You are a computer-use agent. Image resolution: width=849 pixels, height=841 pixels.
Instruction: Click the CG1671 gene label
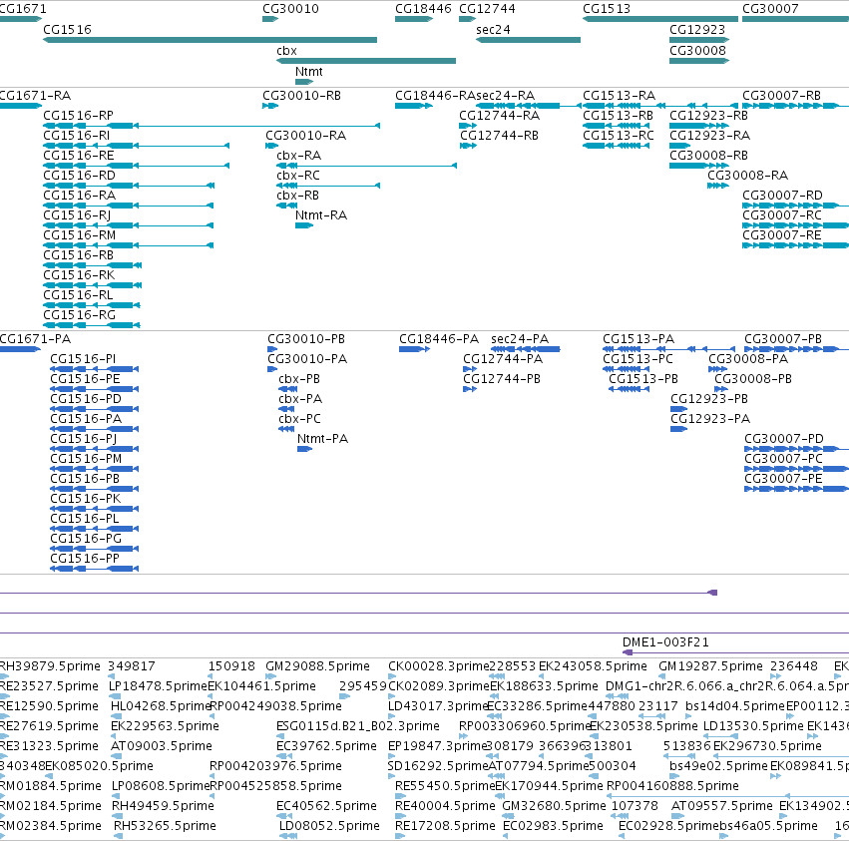[x=23, y=9]
